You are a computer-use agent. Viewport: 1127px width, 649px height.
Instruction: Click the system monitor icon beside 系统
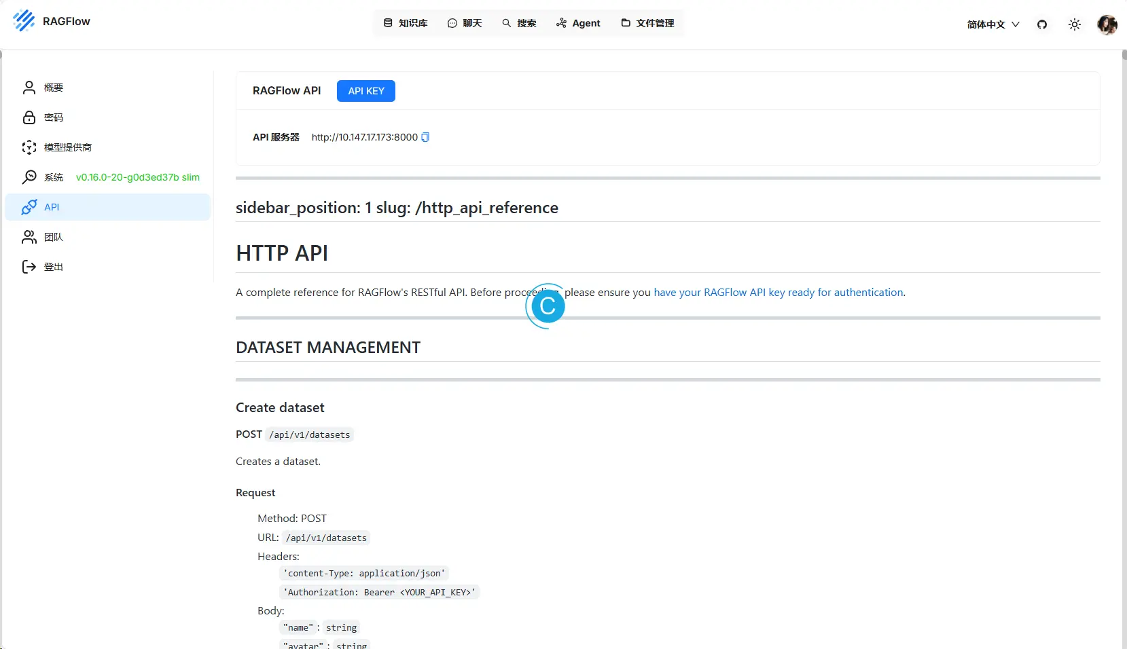(x=29, y=177)
